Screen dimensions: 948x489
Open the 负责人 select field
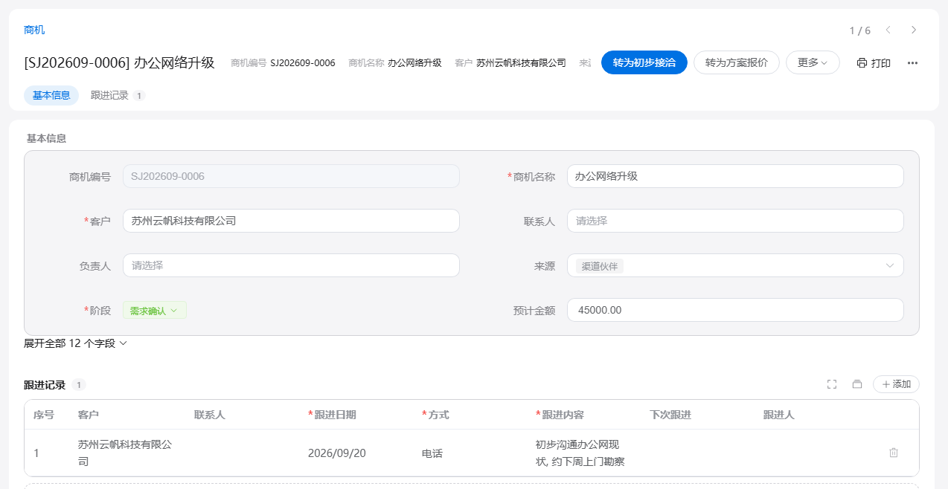point(291,265)
